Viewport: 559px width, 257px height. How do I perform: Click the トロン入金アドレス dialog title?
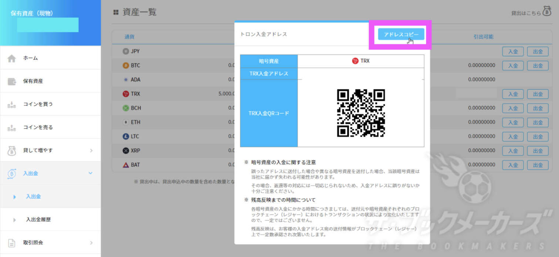point(264,34)
